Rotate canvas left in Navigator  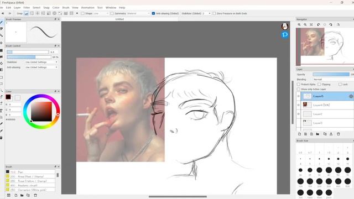tap(319, 24)
